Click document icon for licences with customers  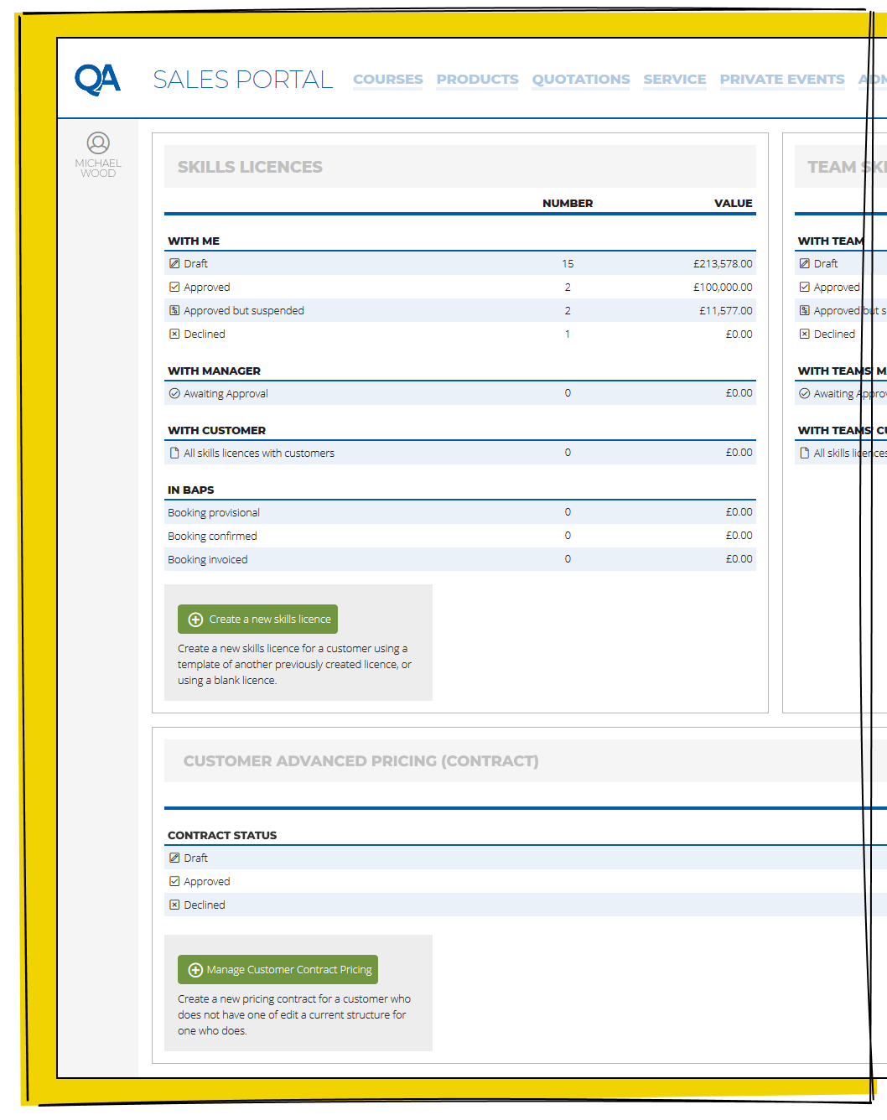click(174, 453)
